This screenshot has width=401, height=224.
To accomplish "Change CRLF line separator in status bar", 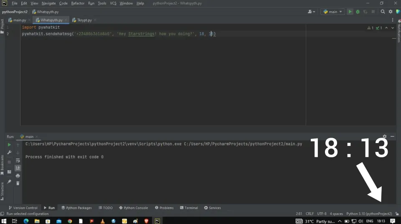I will (x=310, y=214).
